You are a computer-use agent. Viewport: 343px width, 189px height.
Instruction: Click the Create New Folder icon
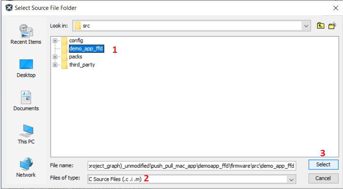332,25
